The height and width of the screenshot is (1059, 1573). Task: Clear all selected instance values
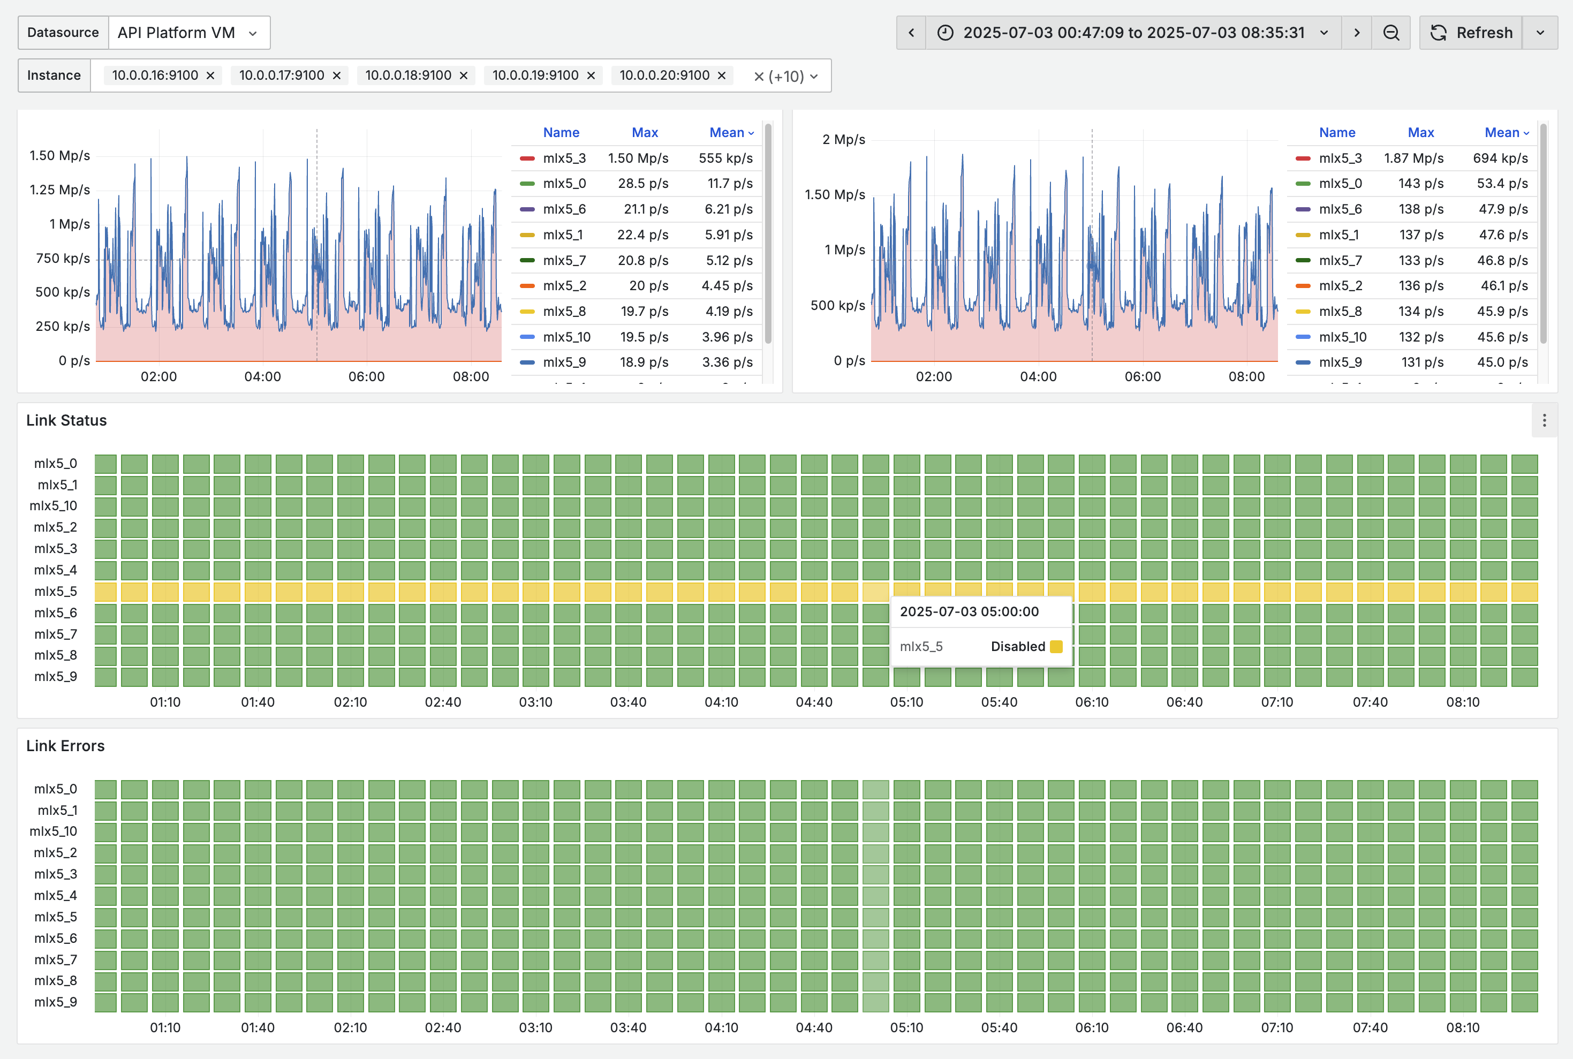coord(759,77)
